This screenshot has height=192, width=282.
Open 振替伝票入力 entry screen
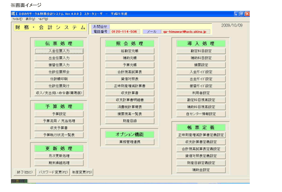pos(59,65)
